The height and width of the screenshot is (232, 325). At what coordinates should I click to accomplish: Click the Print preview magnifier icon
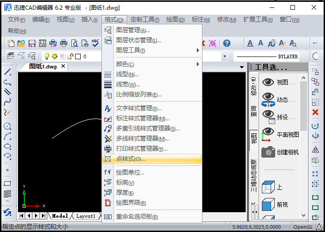[74, 43]
